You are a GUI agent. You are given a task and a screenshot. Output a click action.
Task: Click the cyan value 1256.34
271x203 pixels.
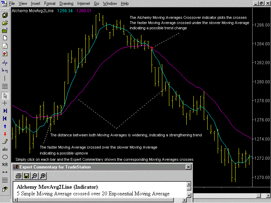click(65, 11)
